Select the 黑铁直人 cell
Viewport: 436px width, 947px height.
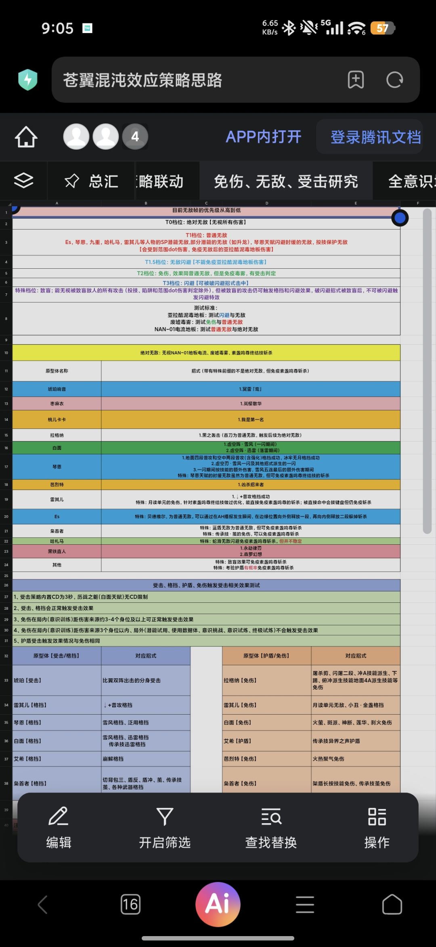(57, 551)
